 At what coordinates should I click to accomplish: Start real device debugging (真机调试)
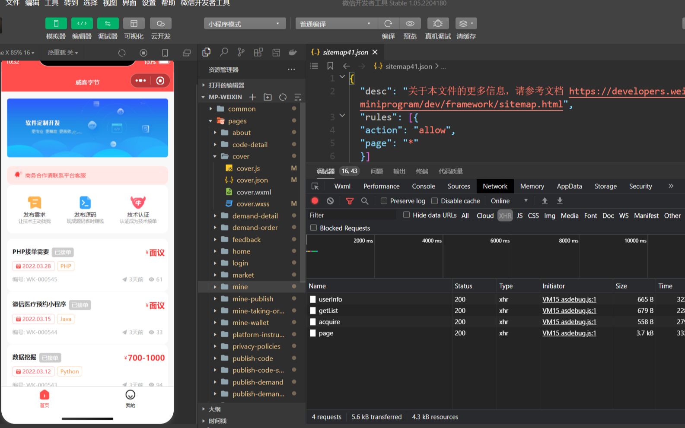click(438, 23)
